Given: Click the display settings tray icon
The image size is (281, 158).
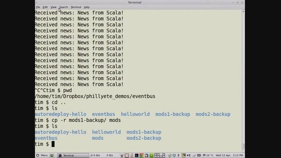Looking at the screenshot, I should (x=184, y=155).
